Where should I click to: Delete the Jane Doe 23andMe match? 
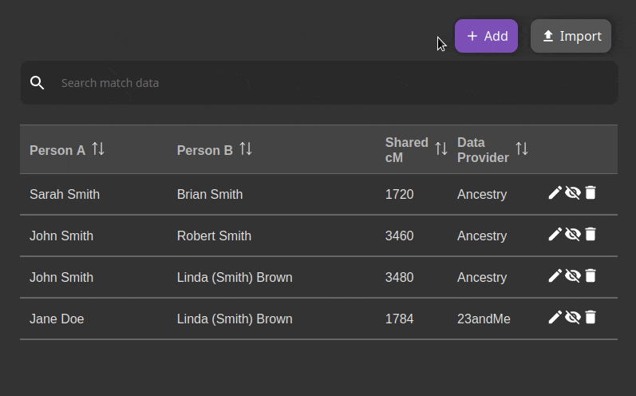[591, 317]
